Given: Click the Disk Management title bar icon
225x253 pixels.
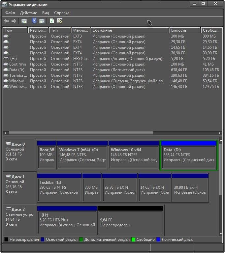Looking at the screenshot, I should (4, 5).
